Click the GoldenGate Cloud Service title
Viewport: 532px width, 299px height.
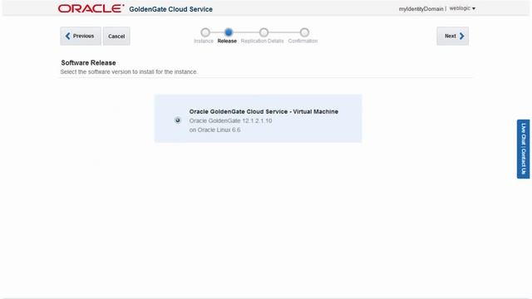point(170,9)
